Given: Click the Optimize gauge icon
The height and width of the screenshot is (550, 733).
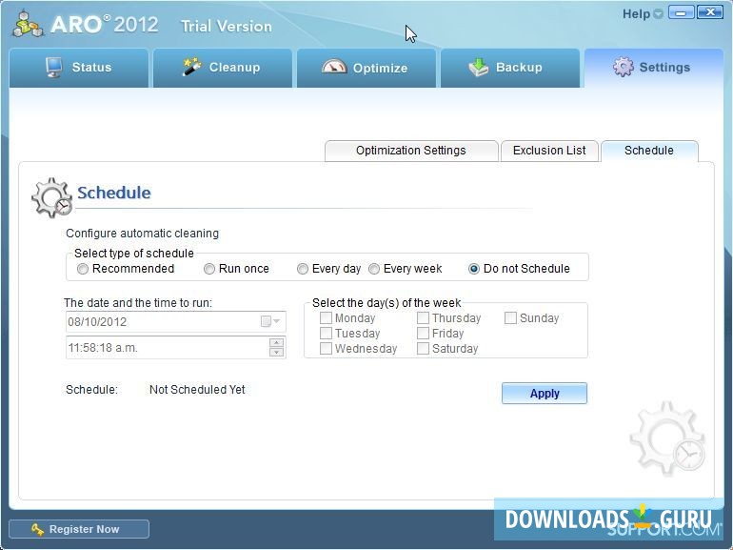Looking at the screenshot, I should pyautogui.click(x=334, y=67).
